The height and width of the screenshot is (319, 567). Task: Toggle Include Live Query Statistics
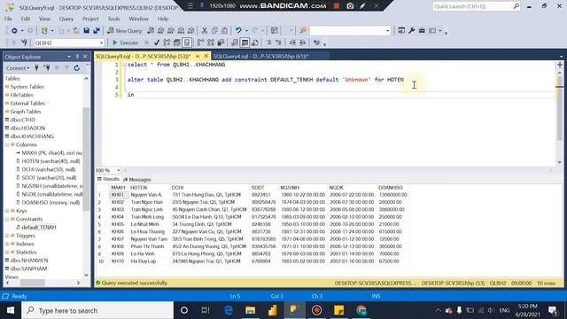click(x=211, y=43)
